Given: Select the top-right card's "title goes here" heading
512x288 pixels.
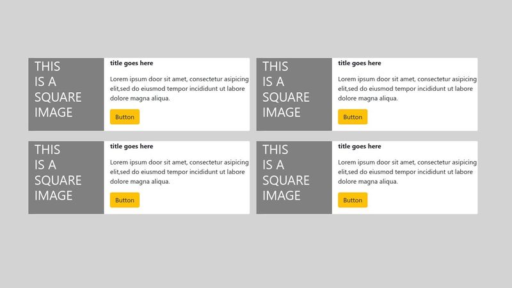Looking at the screenshot, I should click(360, 63).
